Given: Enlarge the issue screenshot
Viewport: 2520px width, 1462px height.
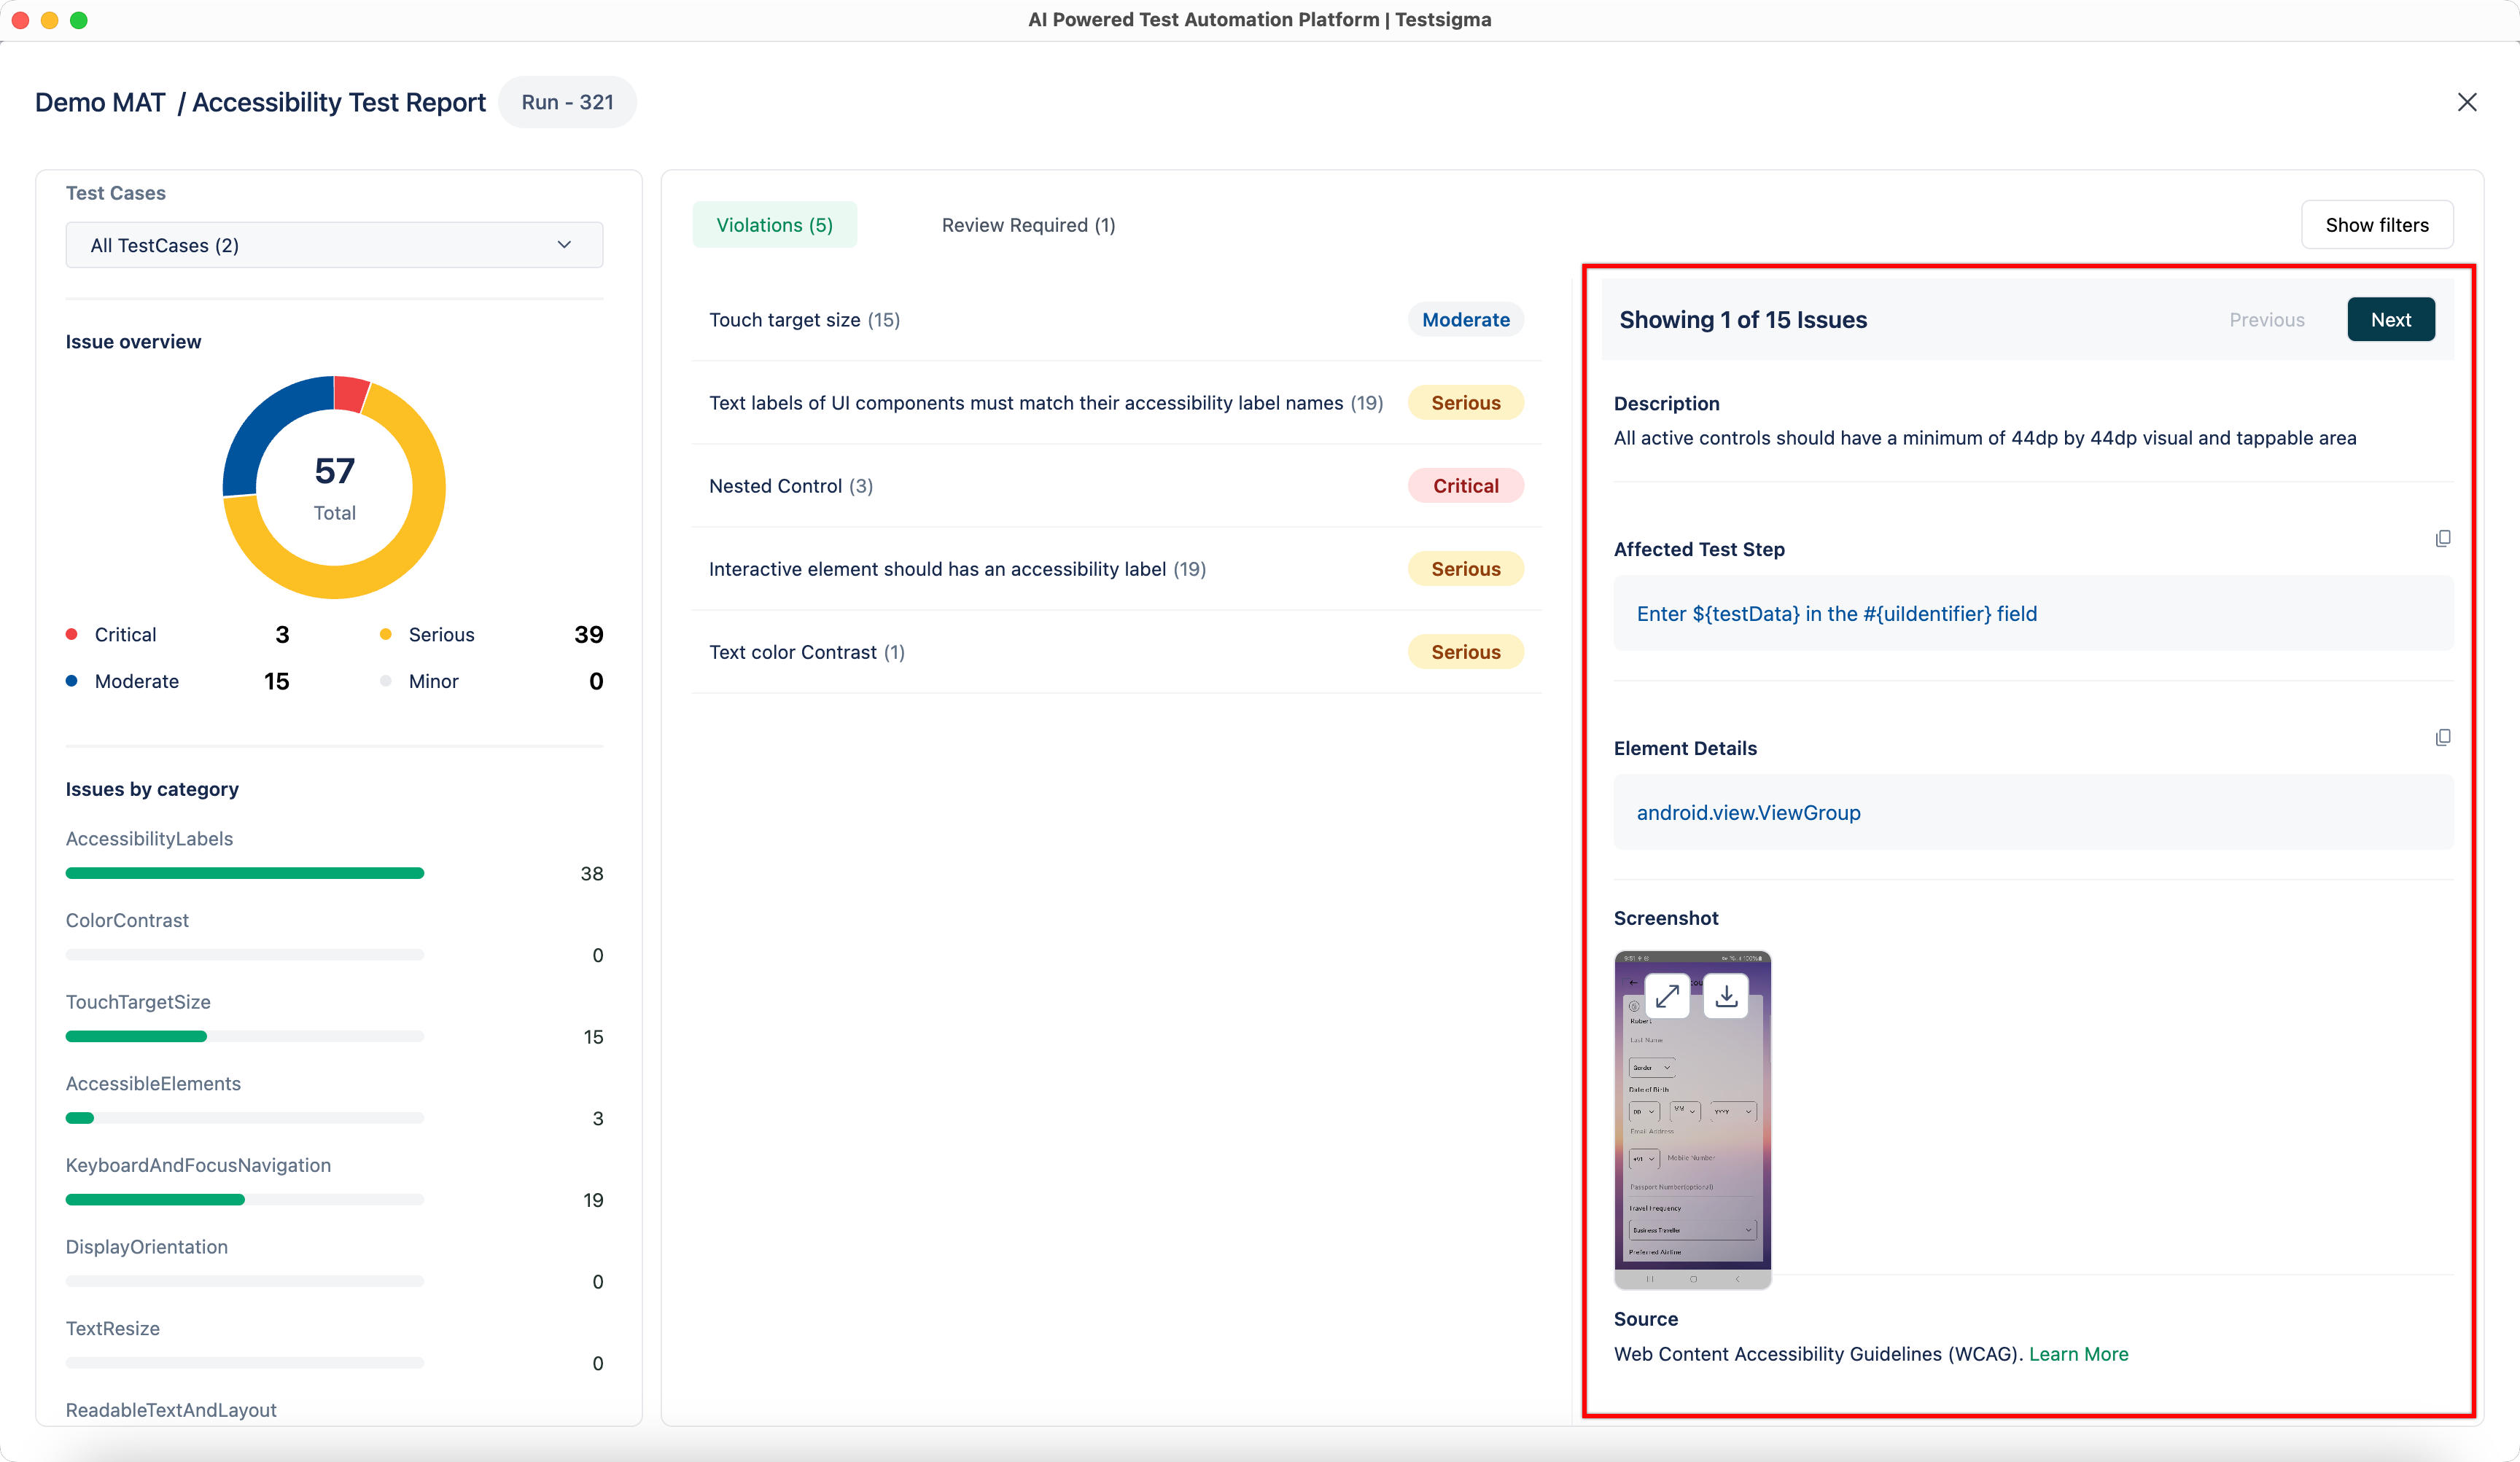Looking at the screenshot, I should coord(1667,996).
